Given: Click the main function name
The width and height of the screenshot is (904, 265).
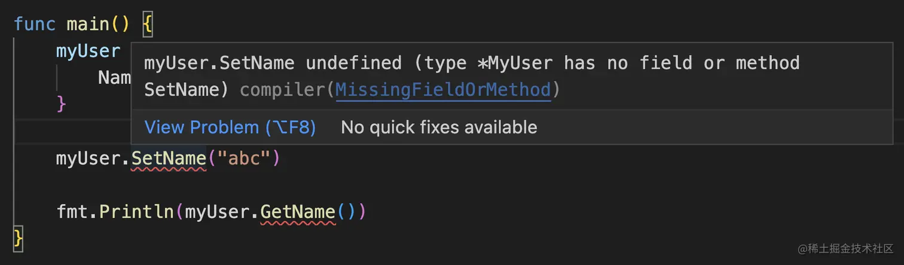Looking at the screenshot, I should tap(88, 25).
